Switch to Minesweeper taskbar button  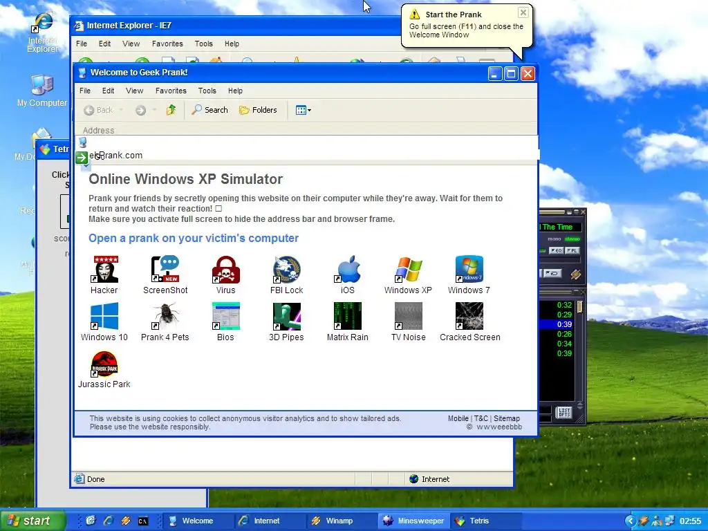pos(414,521)
